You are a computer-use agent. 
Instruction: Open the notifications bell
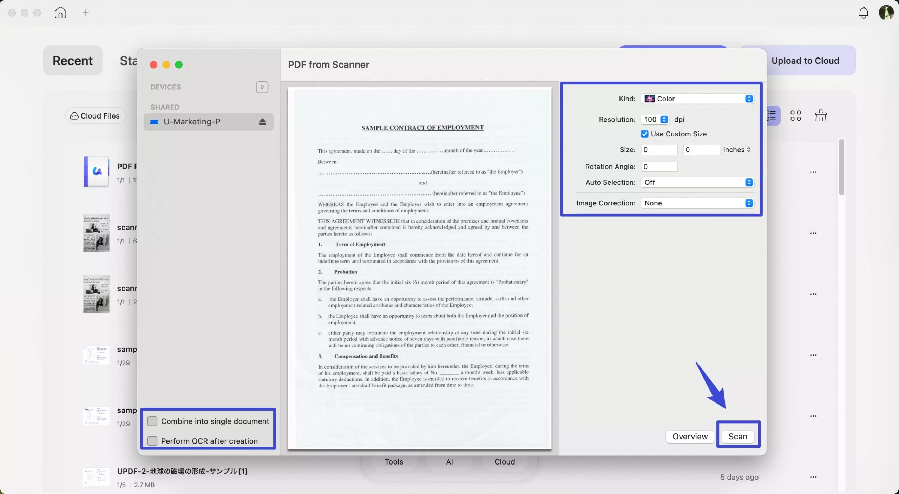coord(863,12)
